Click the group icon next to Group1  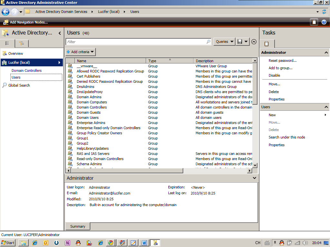tap(70, 138)
